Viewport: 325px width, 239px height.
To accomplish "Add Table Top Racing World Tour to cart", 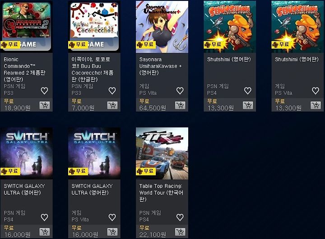I will tap(180, 232).
